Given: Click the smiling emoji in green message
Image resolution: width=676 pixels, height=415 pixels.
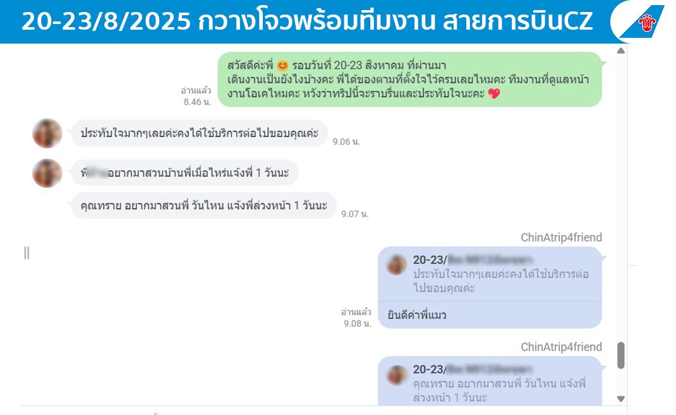Looking at the screenshot, I should pos(283,66).
